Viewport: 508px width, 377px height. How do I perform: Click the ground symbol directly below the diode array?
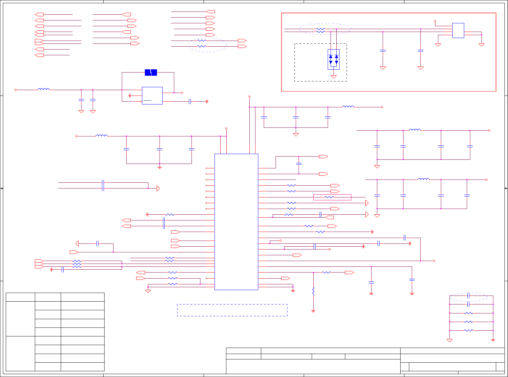[x=333, y=77]
